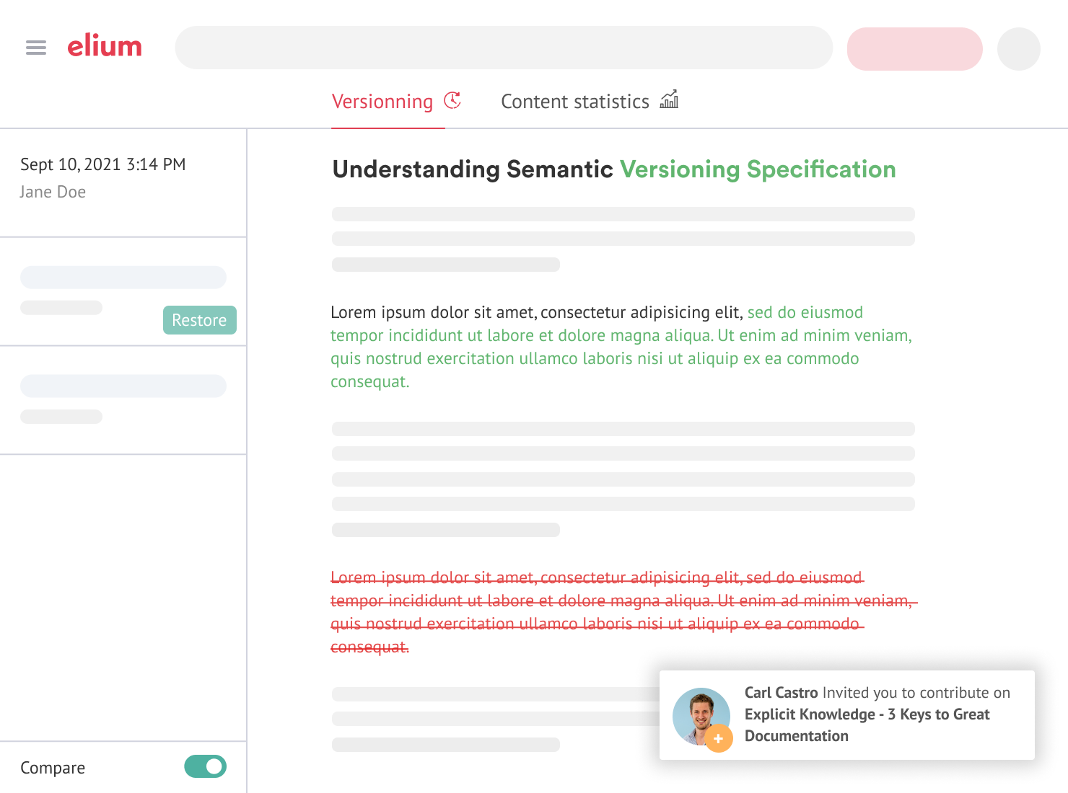Click the Content statistics chart icon
1068x793 pixels.
pyautogui.click(x=669, y=99)
